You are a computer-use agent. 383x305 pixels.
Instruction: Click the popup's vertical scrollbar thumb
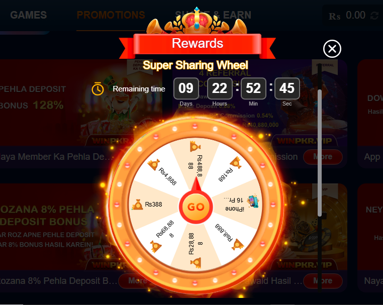(x=320, y=153)
